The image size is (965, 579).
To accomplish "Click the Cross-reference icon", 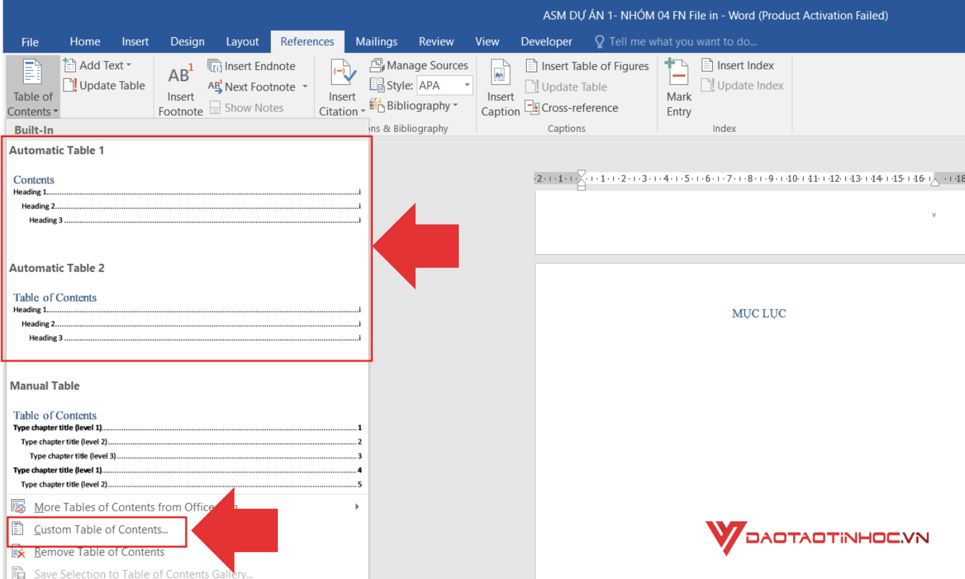I will click(x=532, y=107).
